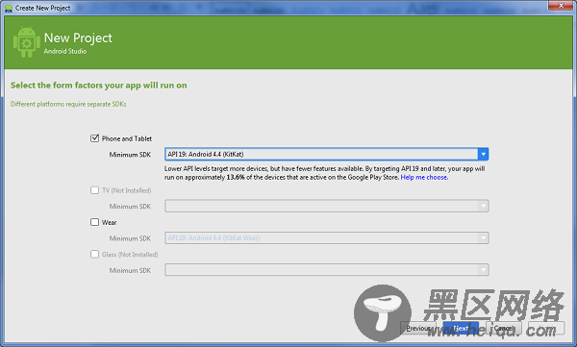Open the Phone and Tablet Minimum SDK dropdown arrow

pyautogui.click(x=483, y=154)
